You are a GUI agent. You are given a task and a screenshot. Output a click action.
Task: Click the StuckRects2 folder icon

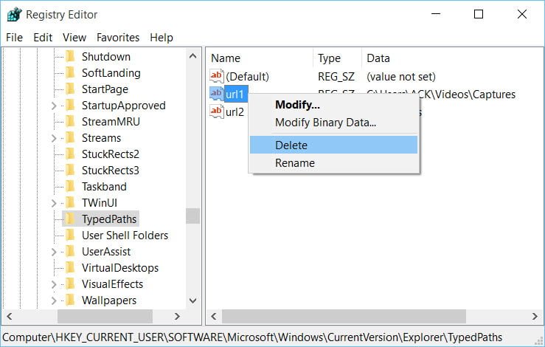[x=70, y=154]
